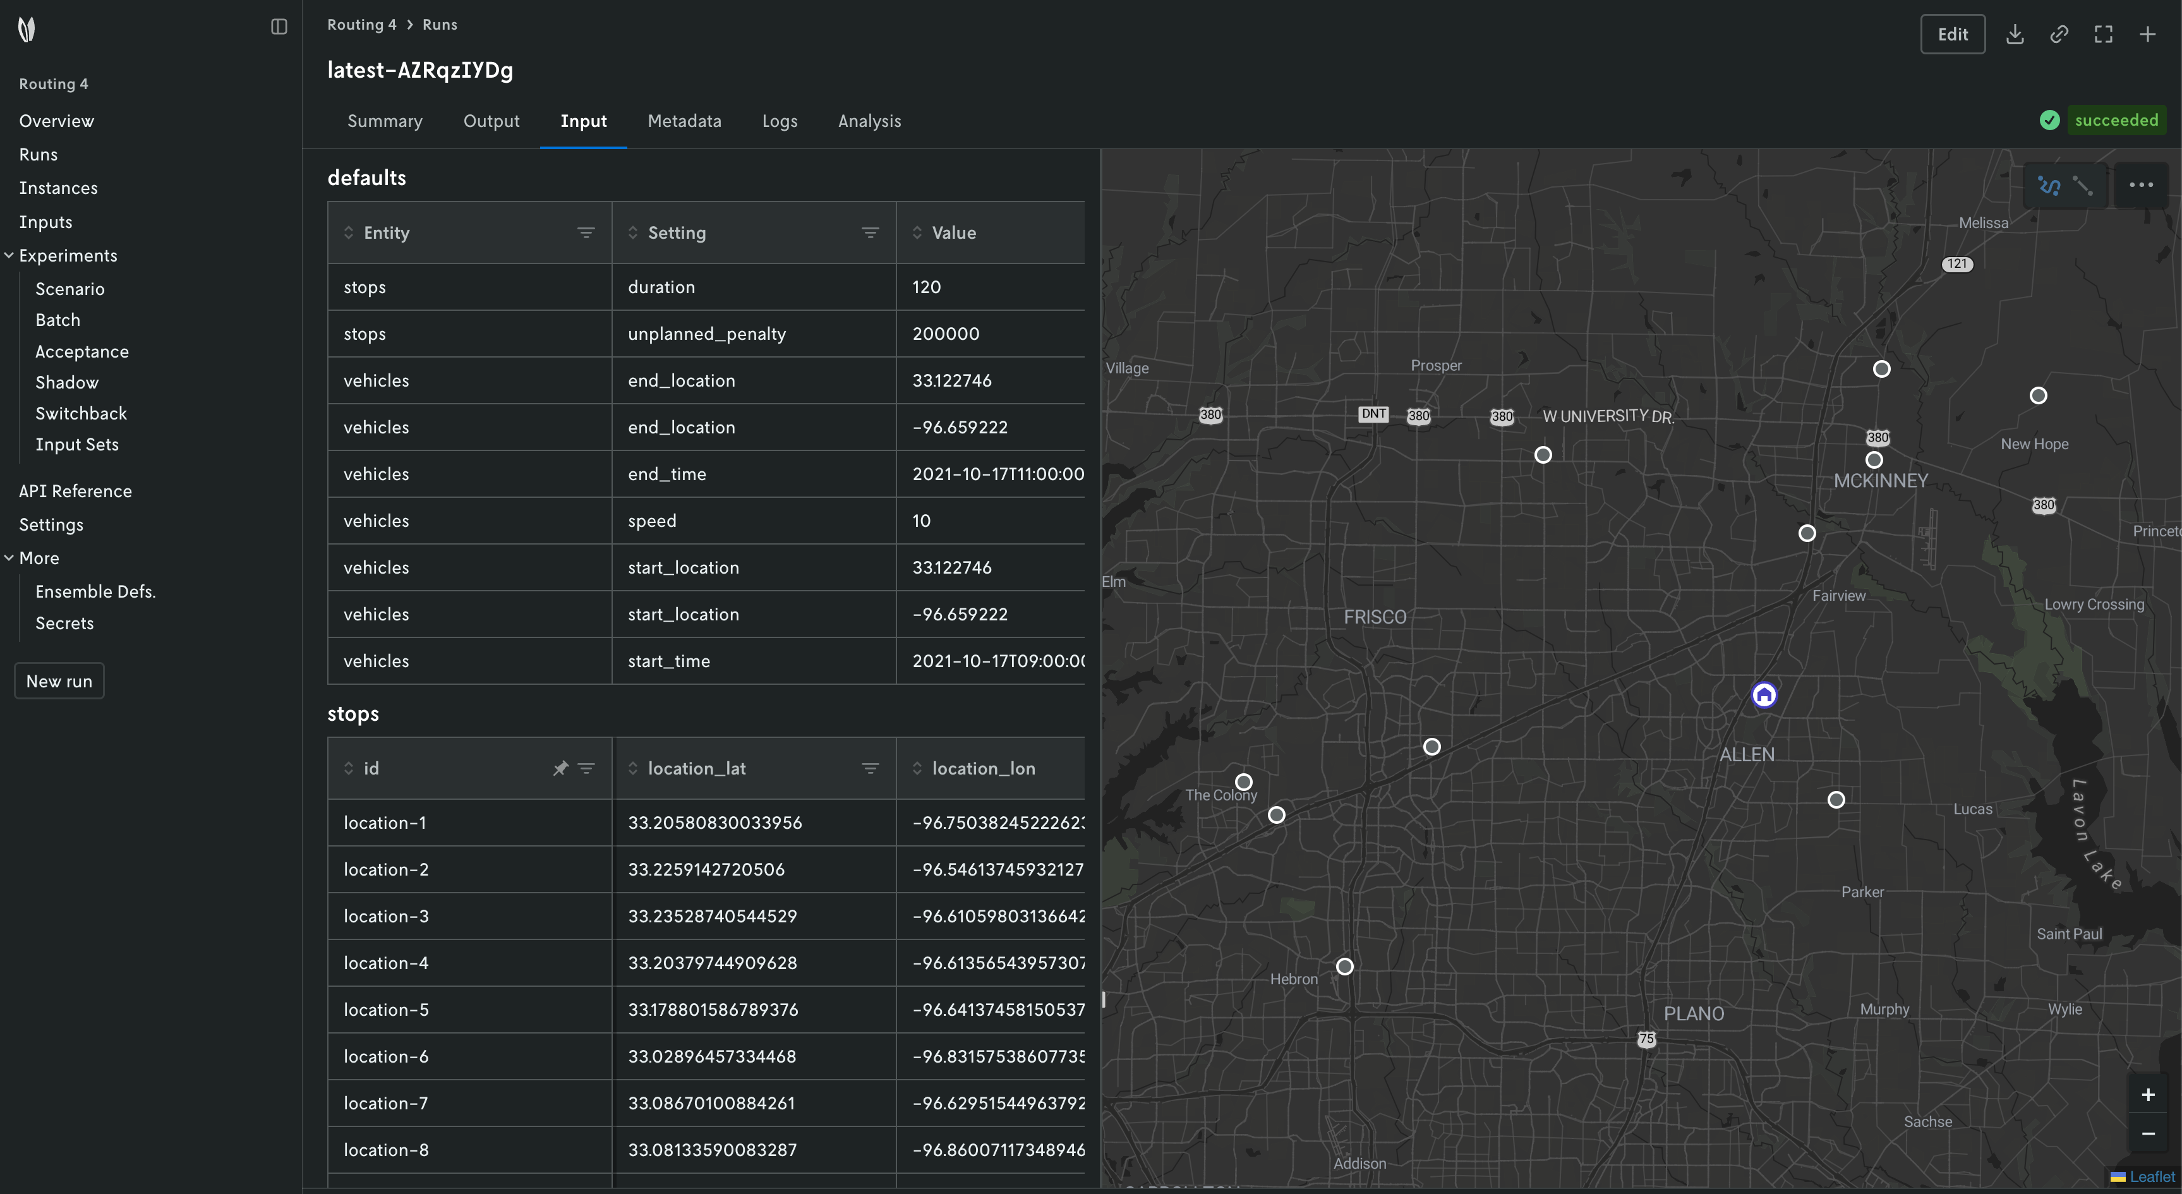
Task: Filter the Setting column
Action: point(870,233)
